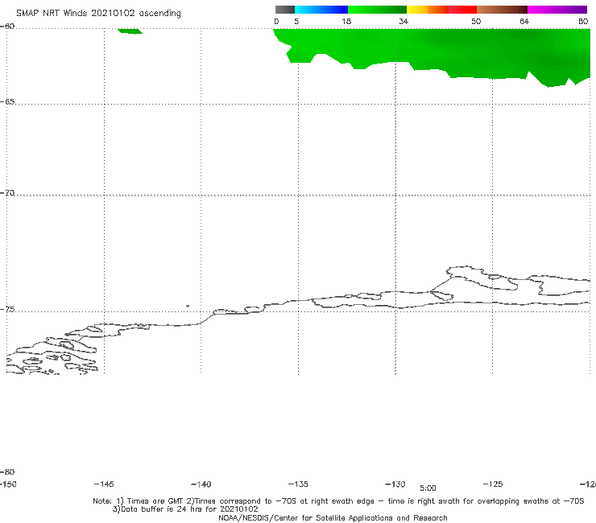This screenshot has height=523, width=596.
Task: Click the yellow-orange segment of the color bar
Action: (428, 10)
